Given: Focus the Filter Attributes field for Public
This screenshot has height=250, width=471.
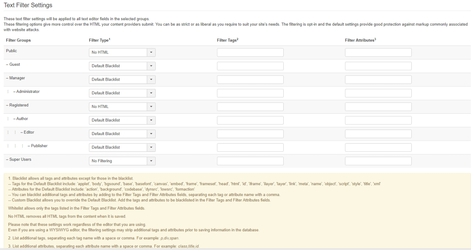Looking at the screenshot, I should [x=378, y=52].
